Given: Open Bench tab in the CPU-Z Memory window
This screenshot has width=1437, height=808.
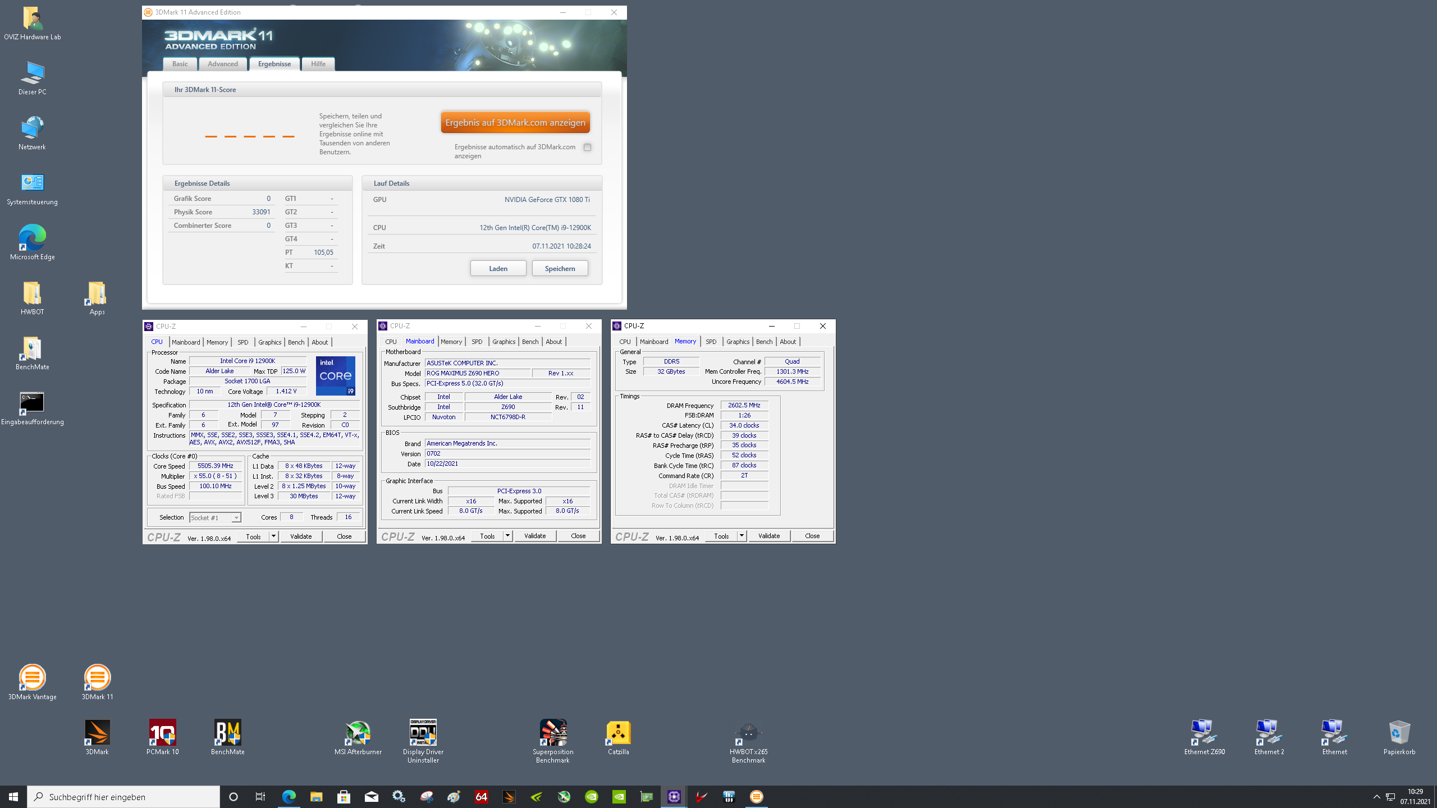Looking at the screenshot, I should [x=764, y=342].
